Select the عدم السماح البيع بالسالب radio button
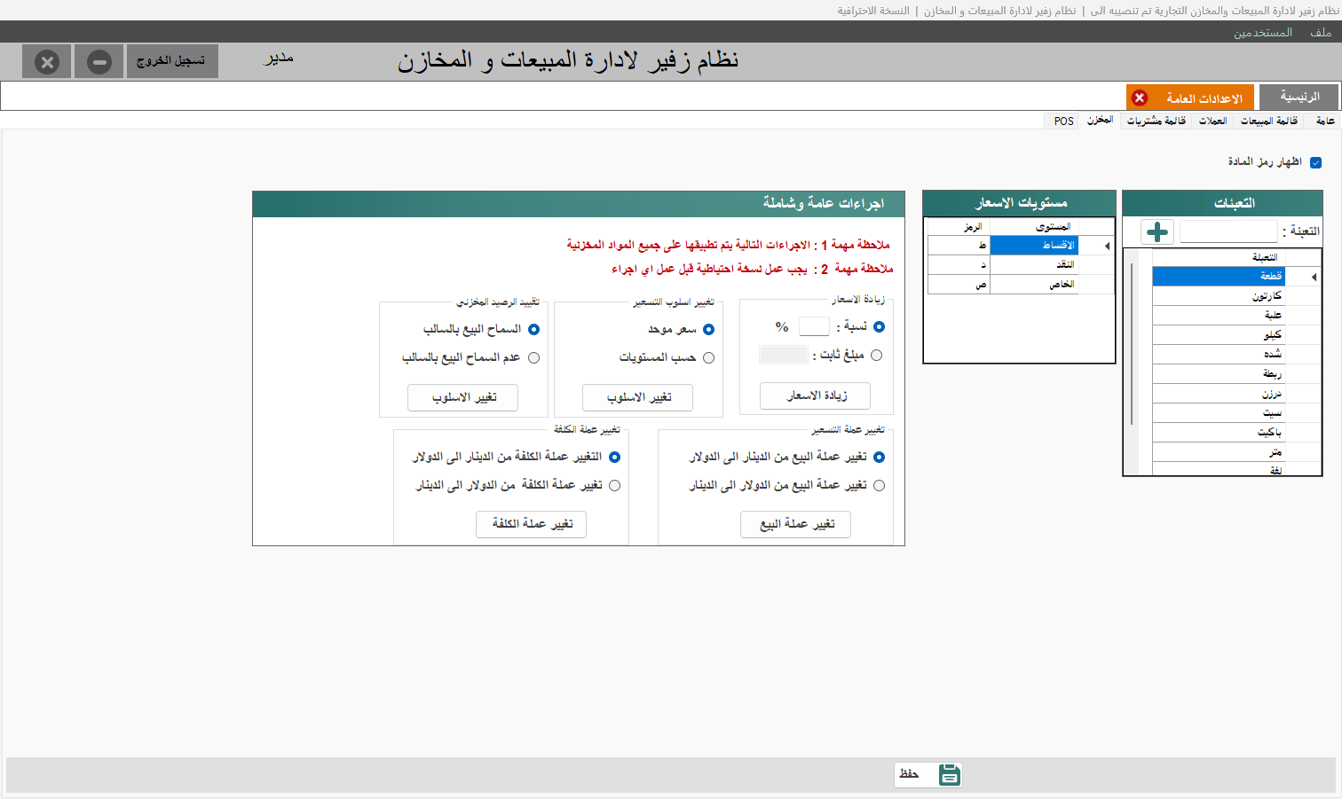Image resolution: width=1342 pixels, height=799 pixels. point(533,357)
